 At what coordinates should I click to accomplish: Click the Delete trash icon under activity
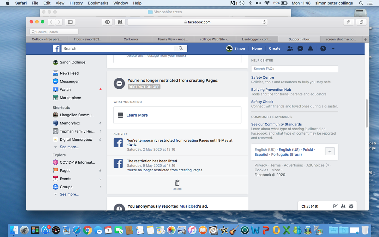click(177, 183)
